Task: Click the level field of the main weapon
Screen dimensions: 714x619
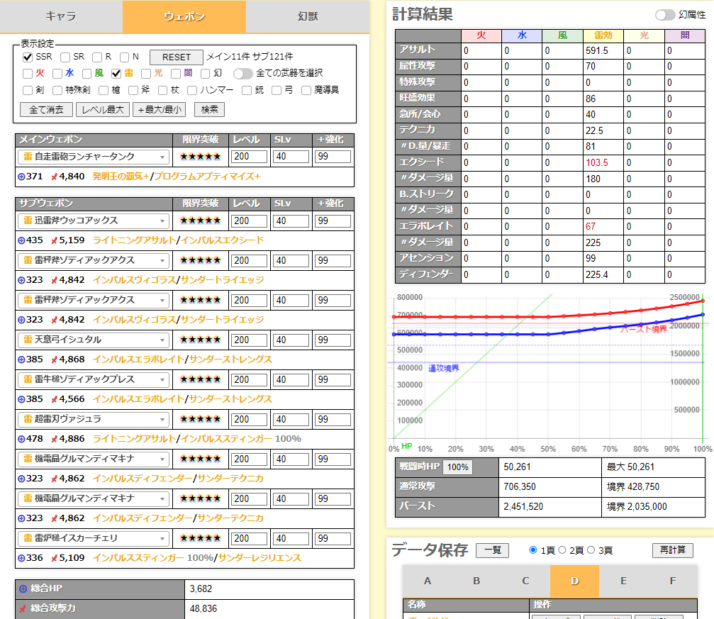Action: [250, 157]
